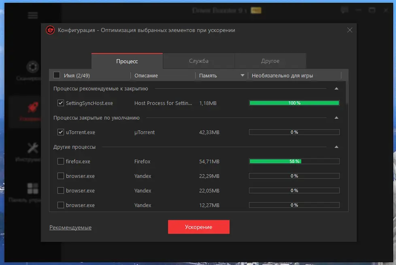Click the Имя (2/49) column header
Screen dimensions: 396x265
click(x=77, y=75)
